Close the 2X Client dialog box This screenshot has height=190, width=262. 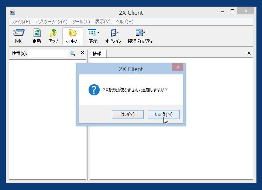(177, 67)
